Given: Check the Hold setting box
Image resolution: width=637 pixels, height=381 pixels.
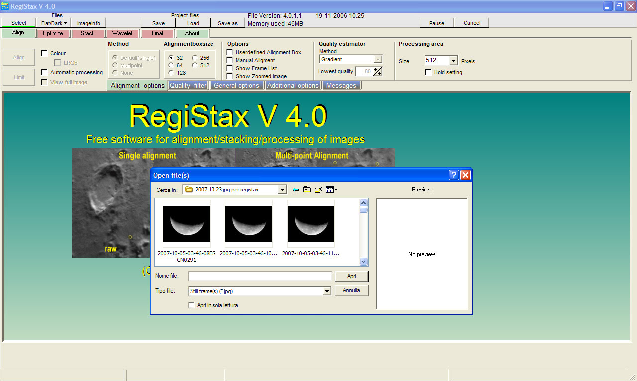Looking at the screenshot, I should tap(428, 72).
